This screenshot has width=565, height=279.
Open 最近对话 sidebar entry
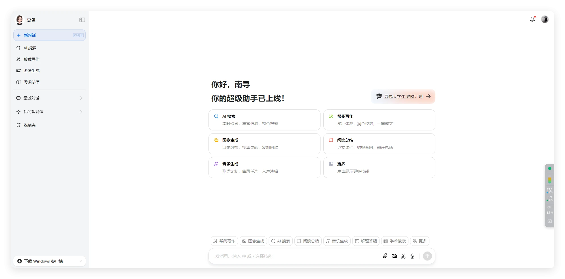tap(49, 98)
